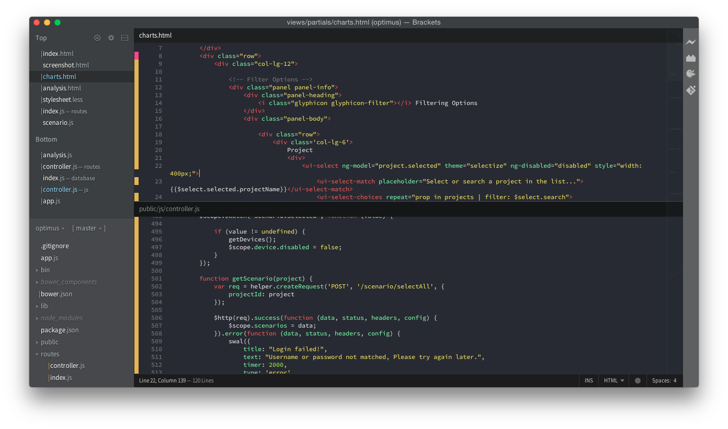Viewport: 728px width, 429px height.
Task: Click the Bottom pane label in sidebar
Action: tap(47, 140)
